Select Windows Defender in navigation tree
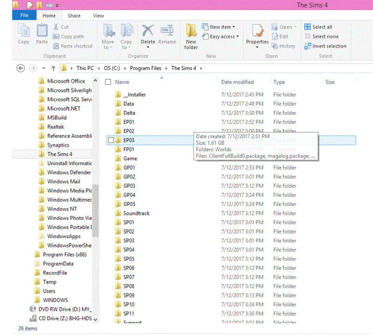 [x=69, y=172]
